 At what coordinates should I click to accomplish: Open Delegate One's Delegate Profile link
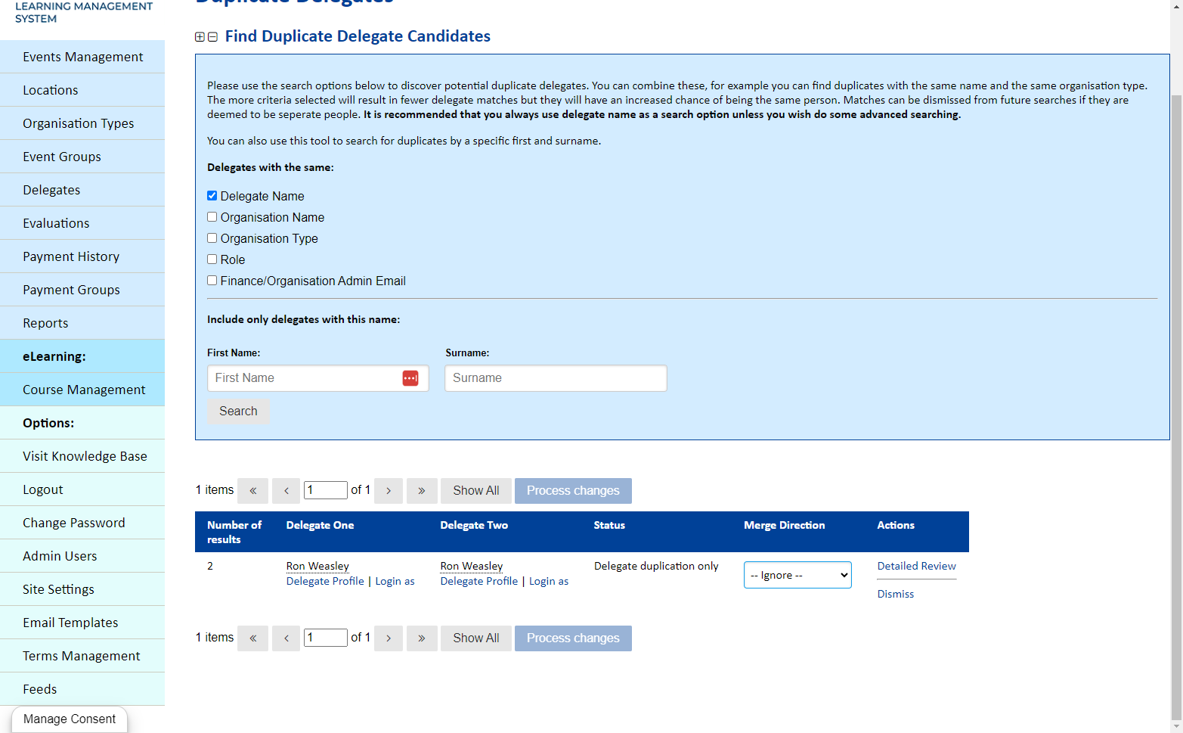(x=325, y=581)
